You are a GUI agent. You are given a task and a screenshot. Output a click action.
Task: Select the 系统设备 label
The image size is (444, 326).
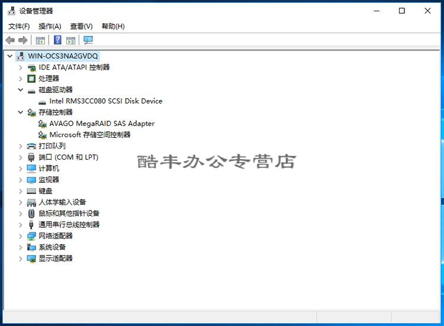pyautogui.click(x=52, y=247)
